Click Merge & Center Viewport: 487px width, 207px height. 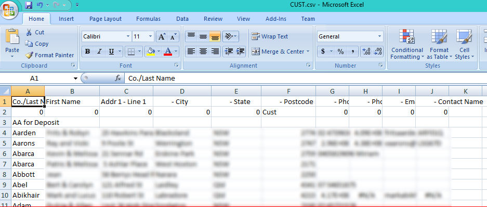[x=278, y=51]
